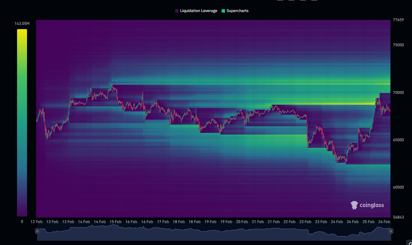Click the mini price overview area chart

click(x=214, y=234)
